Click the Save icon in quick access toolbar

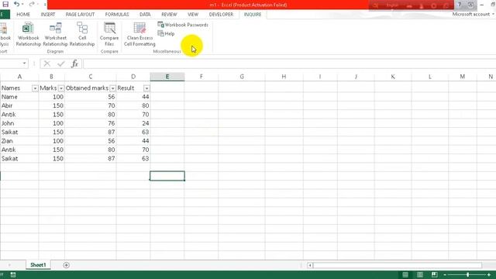tap(5, 5)
